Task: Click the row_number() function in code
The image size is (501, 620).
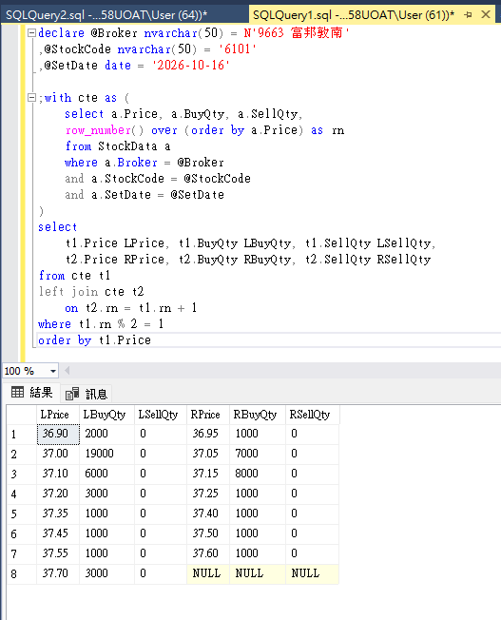Action: pos(105,130)
